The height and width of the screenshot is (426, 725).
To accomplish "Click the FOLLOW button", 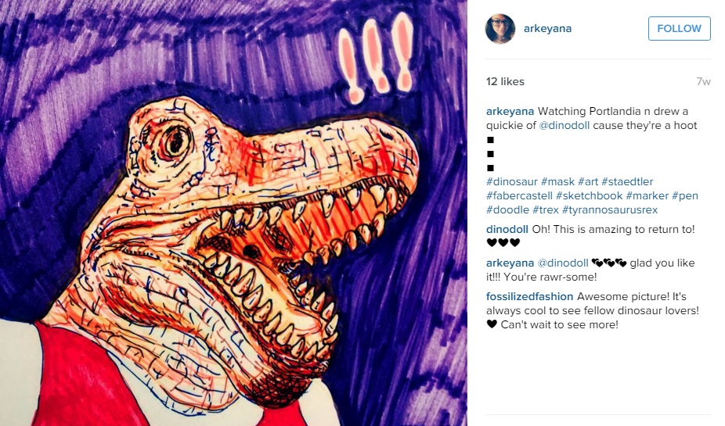I will tap(680, 29).
